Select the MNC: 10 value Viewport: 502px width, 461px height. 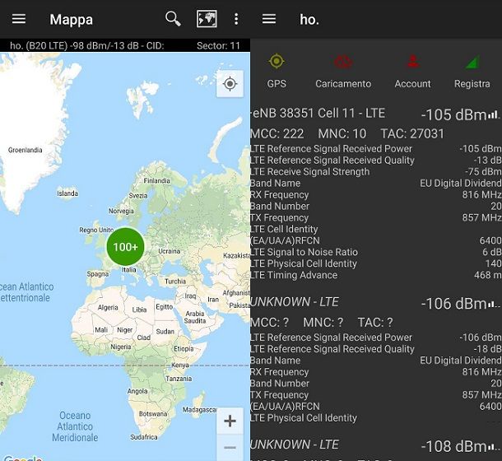(342, 134)
